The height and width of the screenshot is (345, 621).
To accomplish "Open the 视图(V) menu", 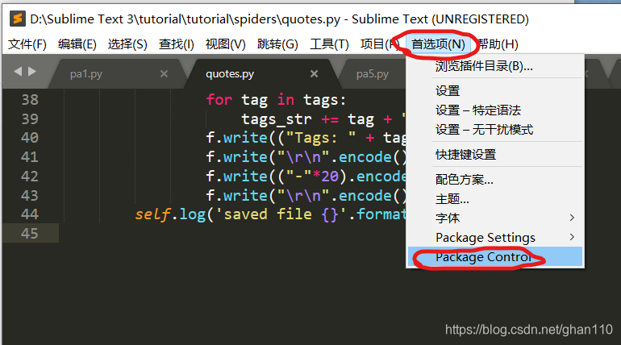I will coord(225,44).
